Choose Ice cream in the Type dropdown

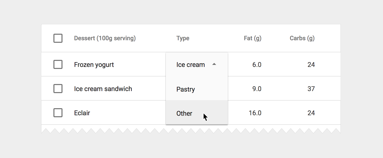pyautogui.click(x=190, y=65)
